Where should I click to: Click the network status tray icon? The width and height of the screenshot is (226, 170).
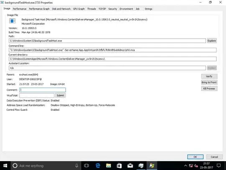click(x=191, y=166)
